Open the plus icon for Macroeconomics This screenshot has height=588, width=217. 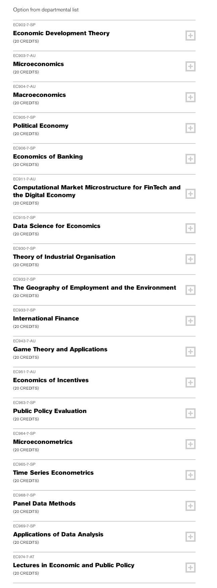coord(190,97)
